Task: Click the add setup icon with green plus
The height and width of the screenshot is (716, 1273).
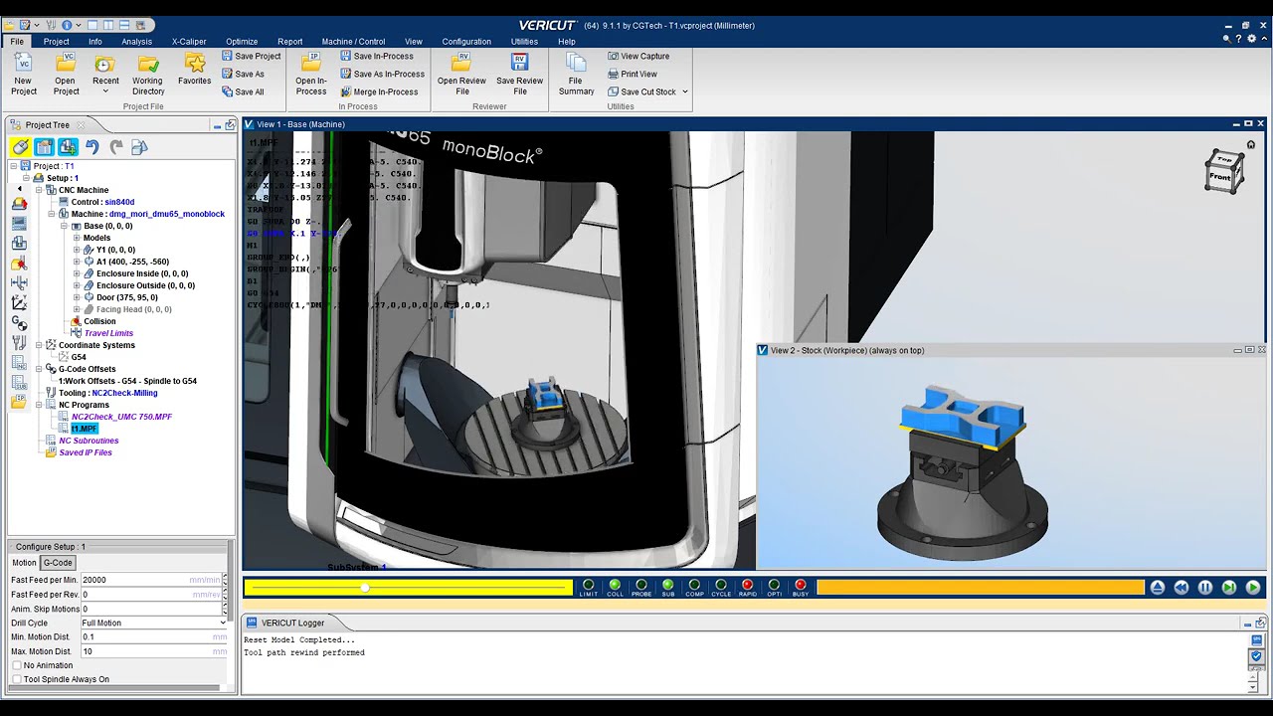Action: pyautogui.click(x=68, y=147)
